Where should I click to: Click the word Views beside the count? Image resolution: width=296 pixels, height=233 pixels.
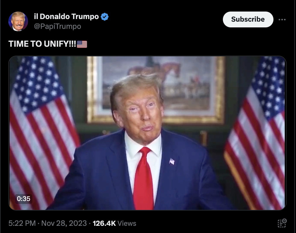click(127, 223)
